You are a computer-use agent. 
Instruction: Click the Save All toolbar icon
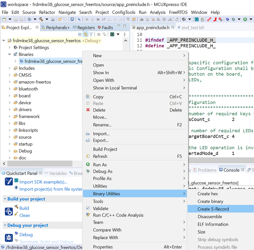point(21,19)
